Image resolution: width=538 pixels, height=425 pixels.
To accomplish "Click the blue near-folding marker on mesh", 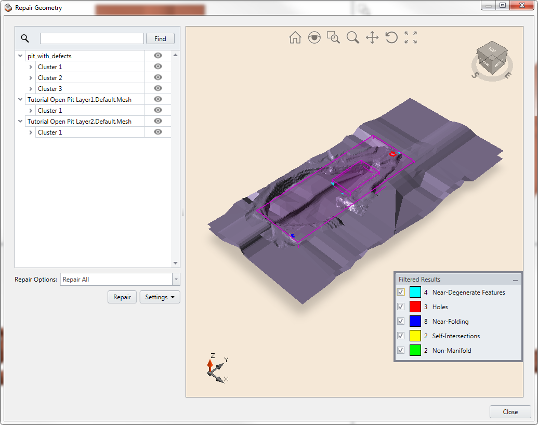I will coord(293,235).
